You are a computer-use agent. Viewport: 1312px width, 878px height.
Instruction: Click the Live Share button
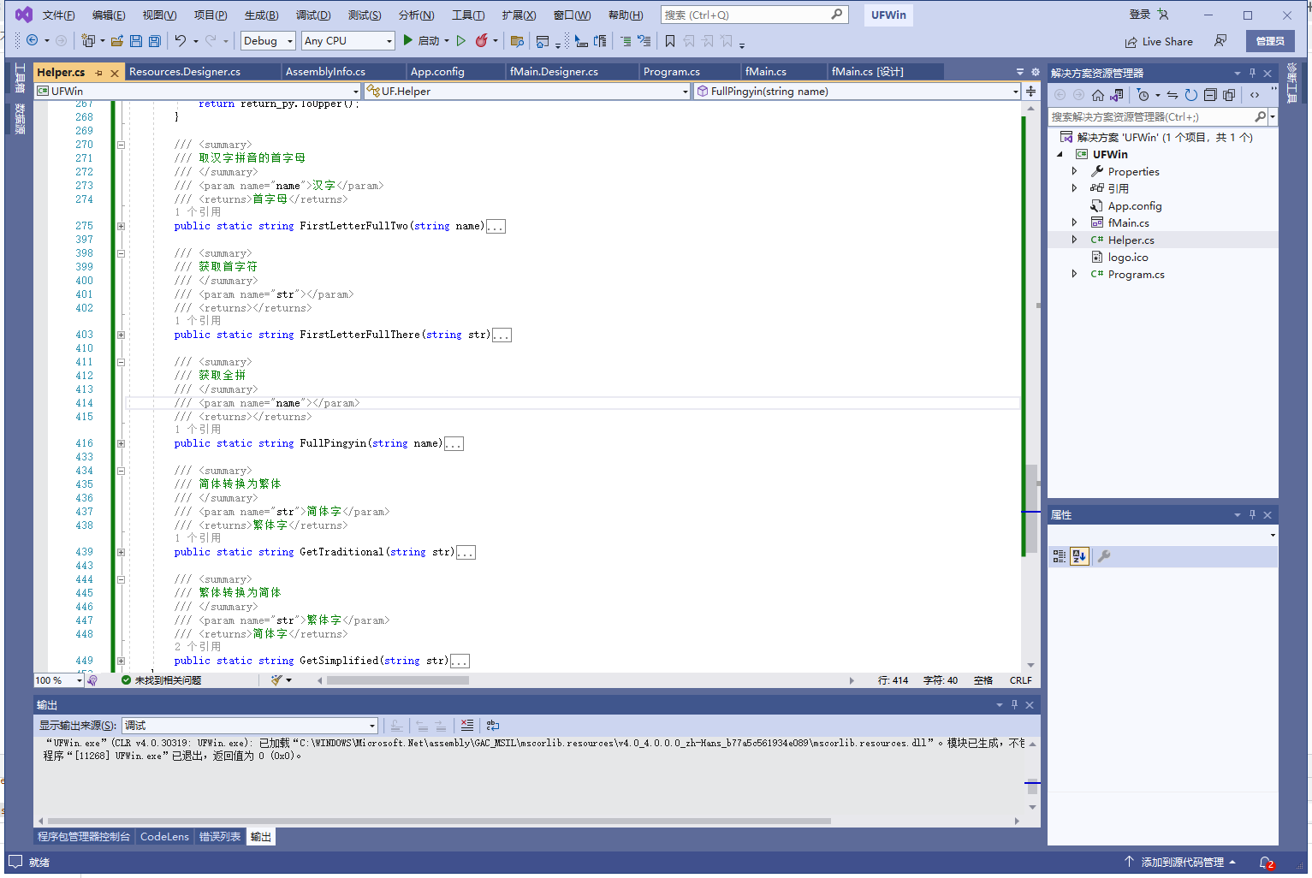1159,41
